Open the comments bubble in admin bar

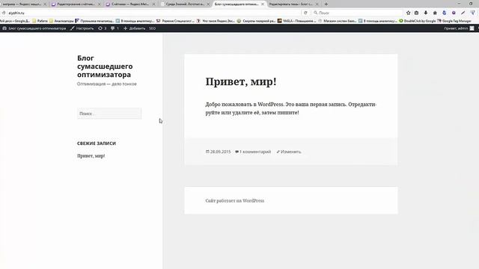115,28
